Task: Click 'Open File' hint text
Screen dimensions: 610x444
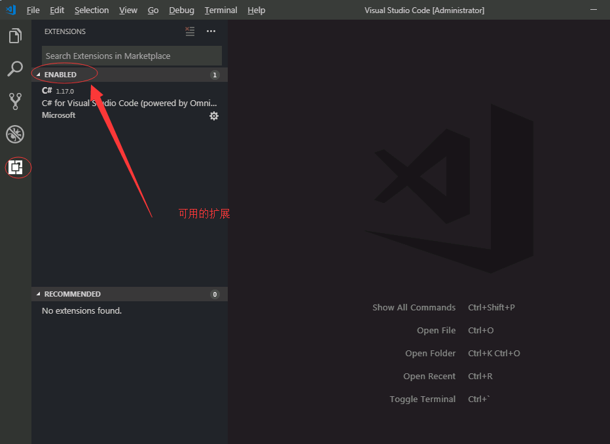Action: [x=436, y=330]
